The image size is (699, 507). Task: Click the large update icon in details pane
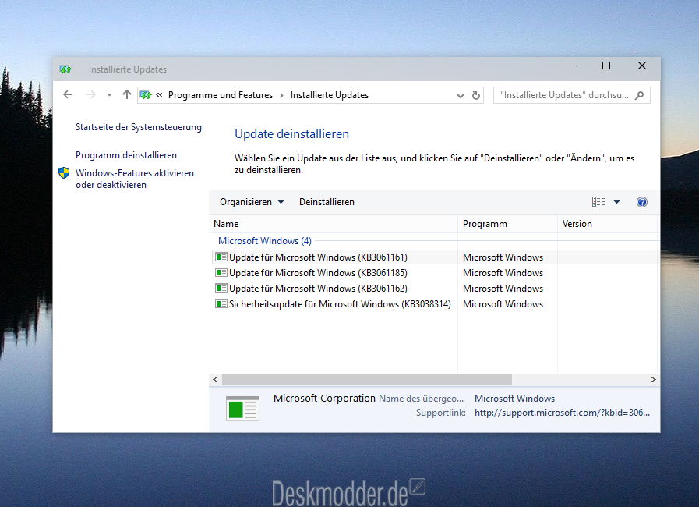[x=242, y=409]
